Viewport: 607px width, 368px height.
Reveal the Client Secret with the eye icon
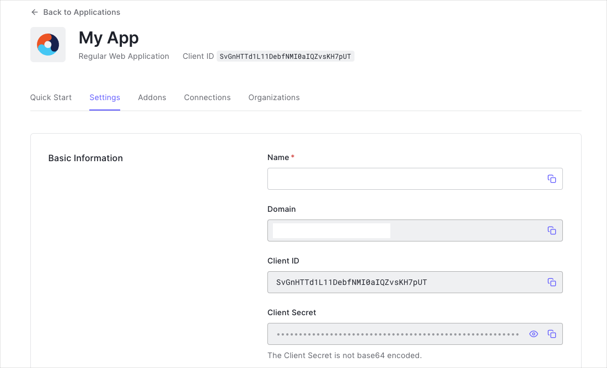click(533, 333)
